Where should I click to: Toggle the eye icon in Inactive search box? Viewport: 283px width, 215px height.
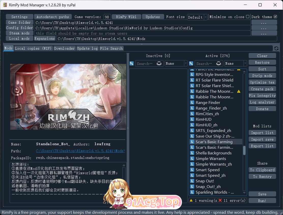pos(159,63)
